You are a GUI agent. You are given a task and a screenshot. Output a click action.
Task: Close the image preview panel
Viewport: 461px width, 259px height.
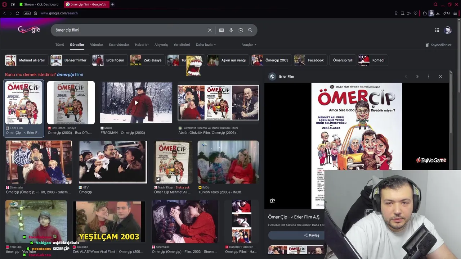click(440, 77)
